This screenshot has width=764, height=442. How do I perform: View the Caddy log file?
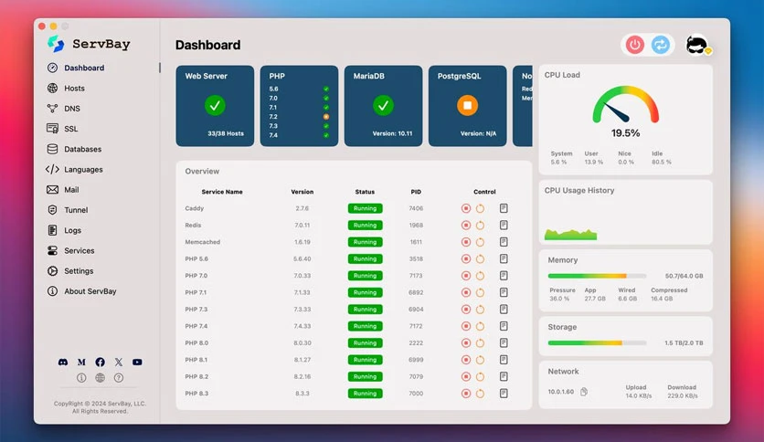(504, 208)
